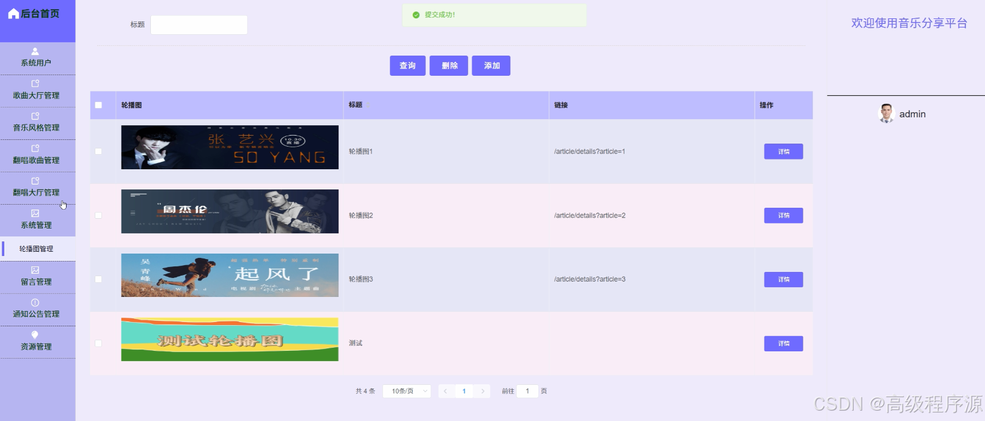985x421 pixels.
Task: Click the icon above 歌曲大厅管理
Action: coord(35,84)
